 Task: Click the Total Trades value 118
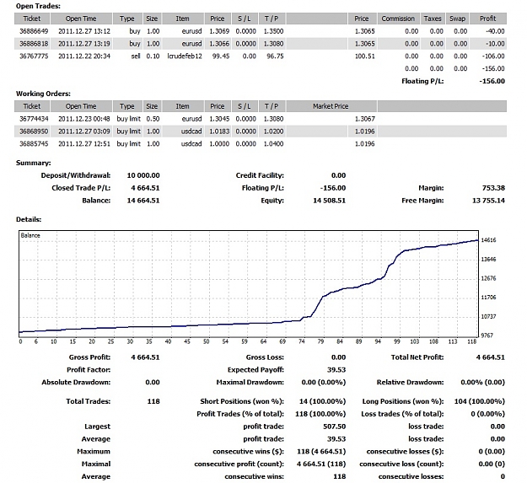(153, 401)
